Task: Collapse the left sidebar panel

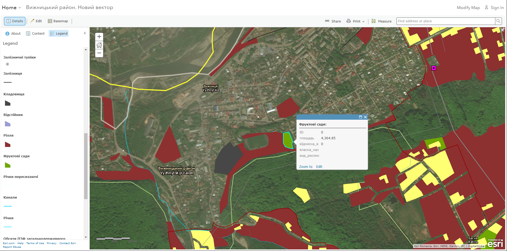Action: pos(85,33)
